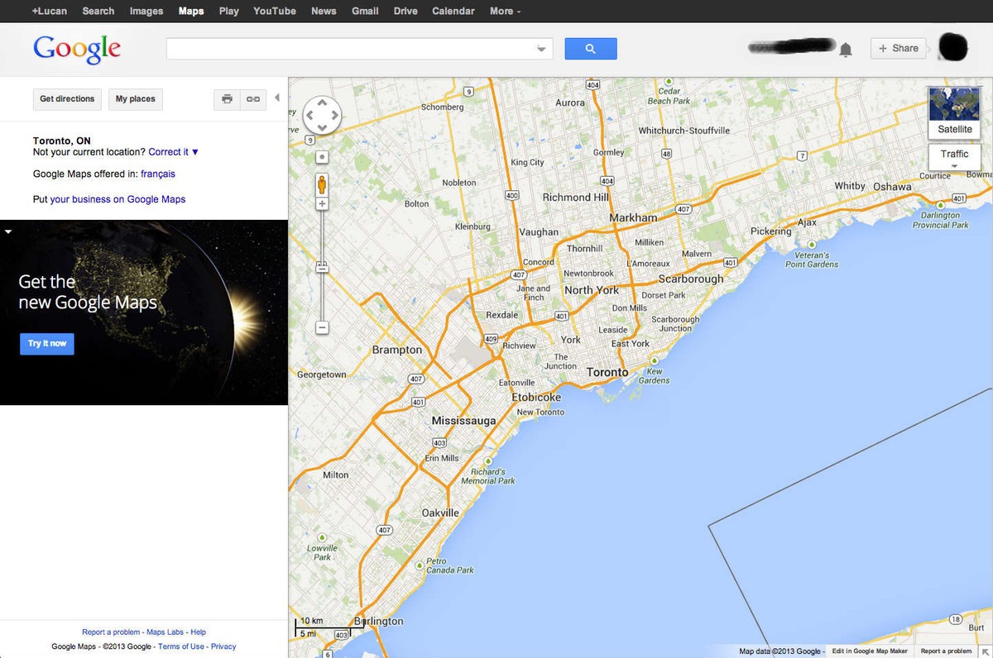The image size is (993, 658).
Task: Select the Street View pegman
Action: click(322, 184)
